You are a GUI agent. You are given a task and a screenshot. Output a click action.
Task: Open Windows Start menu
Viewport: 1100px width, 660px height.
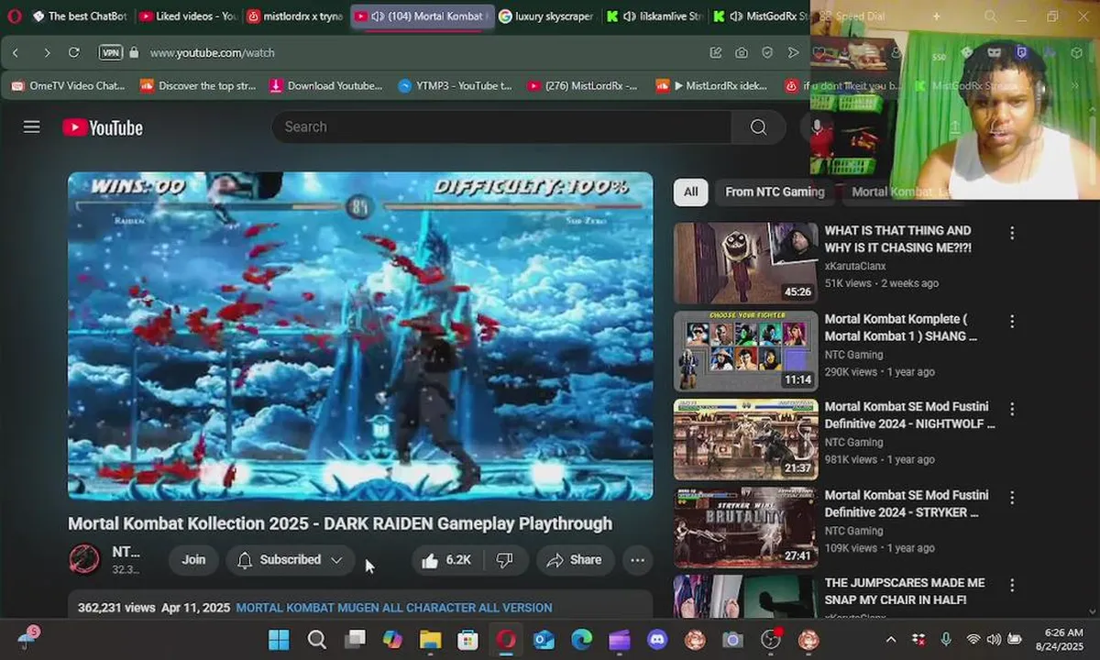[279, 639]
